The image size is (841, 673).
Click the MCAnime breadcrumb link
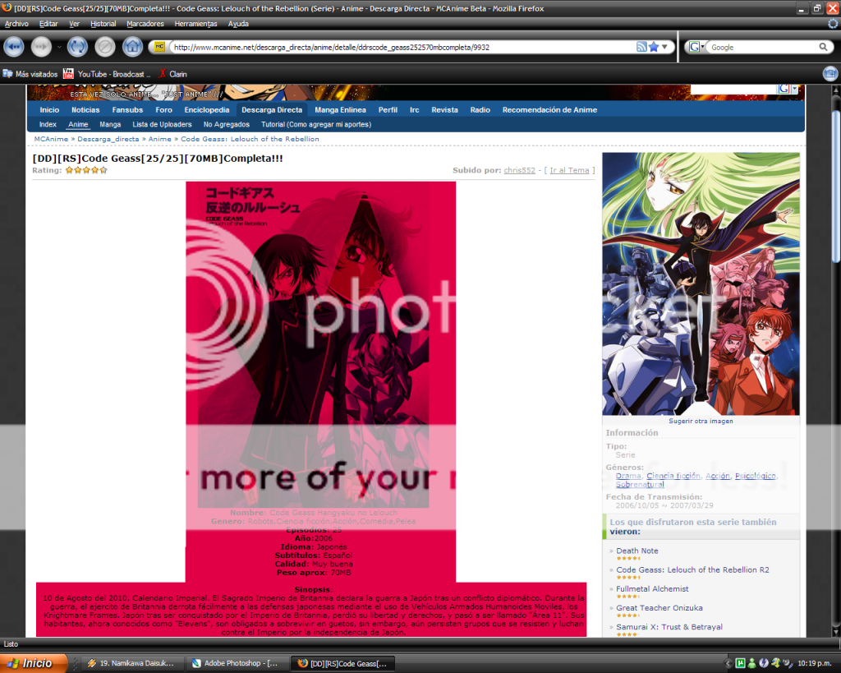click(x=51, y=139)
